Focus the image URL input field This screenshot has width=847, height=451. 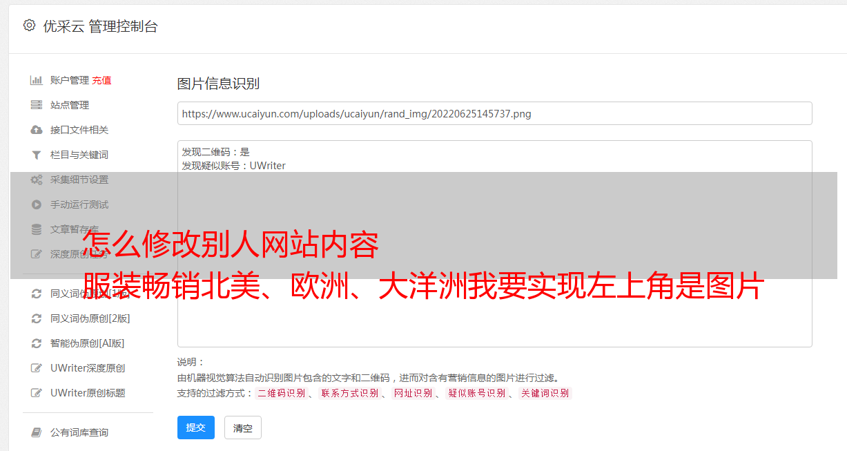click(x=494, y=113)
